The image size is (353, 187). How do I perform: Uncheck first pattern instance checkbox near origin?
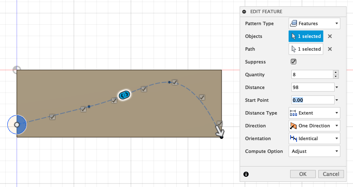(52, 117)
